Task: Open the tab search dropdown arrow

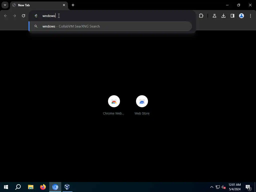Action: (5, 5)
